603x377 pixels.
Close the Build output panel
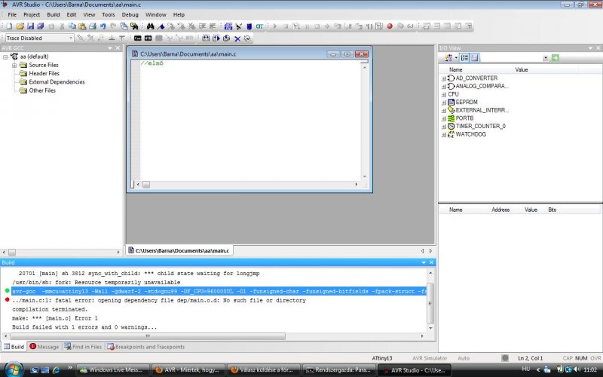click(431, 262)
